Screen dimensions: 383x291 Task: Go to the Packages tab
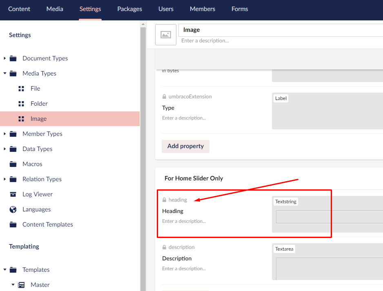pyautogui.click(x=129, y=9)
